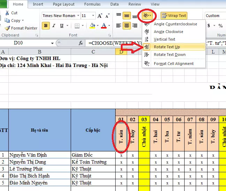Select Bottom Align
226x191 pixels.
click(x=135, y=16)
